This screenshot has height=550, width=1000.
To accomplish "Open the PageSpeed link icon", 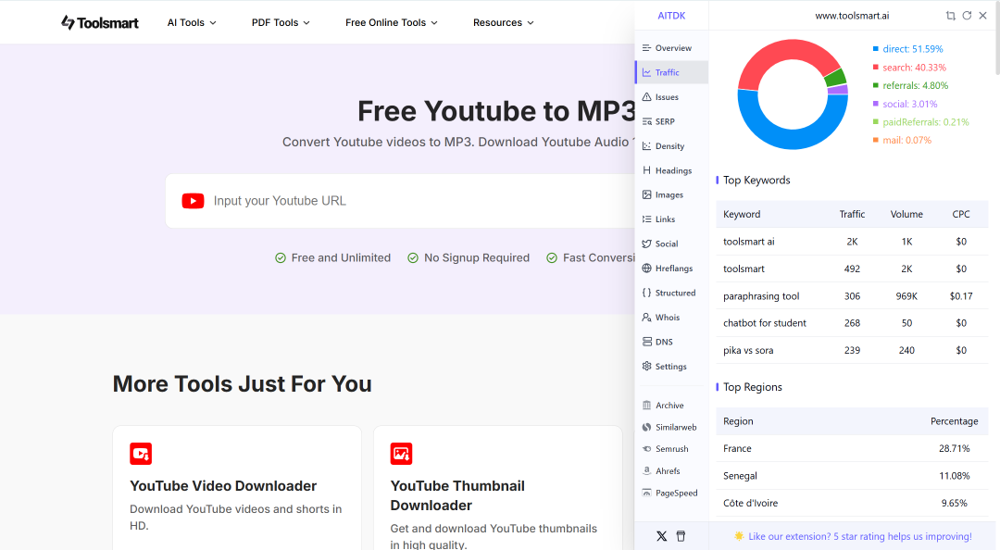I will click(646, 493).
